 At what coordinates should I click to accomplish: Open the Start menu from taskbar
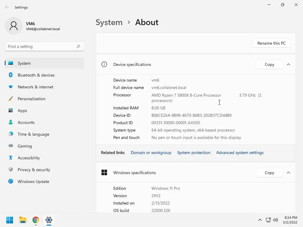(9, 220)
